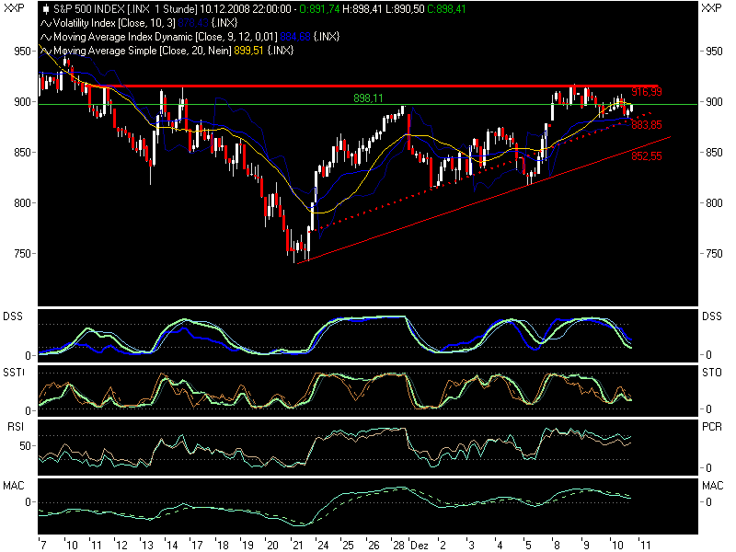Click the '7 date on time axis

pos(42,546)
